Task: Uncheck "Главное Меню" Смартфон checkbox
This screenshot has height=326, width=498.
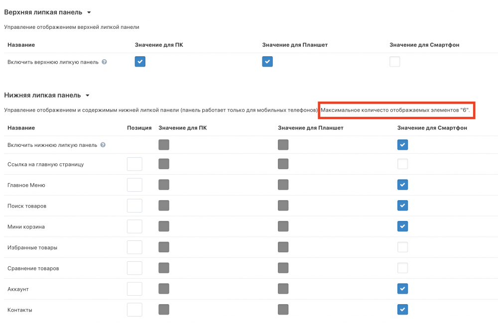Action: pos(403,185)
